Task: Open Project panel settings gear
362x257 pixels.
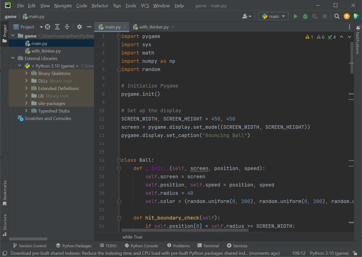Action: point(79,27)
